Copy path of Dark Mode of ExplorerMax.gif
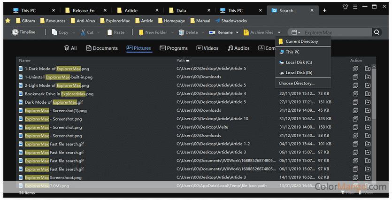392x200 pixels. coord(355,102)
